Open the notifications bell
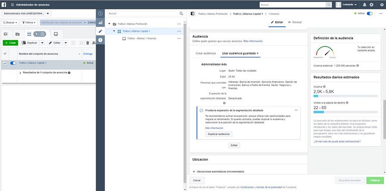The height and width of the screenshot is (191, 386). click(364, 5)
